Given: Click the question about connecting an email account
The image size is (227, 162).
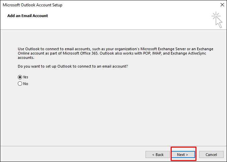Looking at the screenshot, I should point(73,66).
